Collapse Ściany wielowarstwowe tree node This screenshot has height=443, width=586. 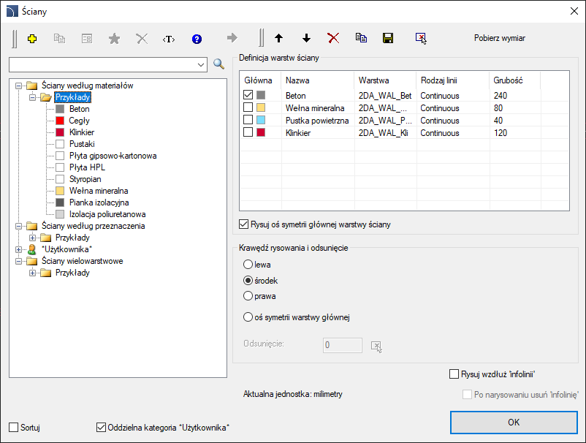(x=18, y=261)
